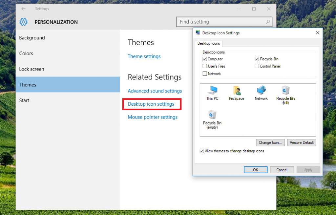This screenshot has height=215, width=336.
Task: Open Lock screen from the sidebar
Action: (x=31, y=69)
